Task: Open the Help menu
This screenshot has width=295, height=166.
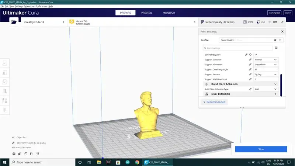Action: (51, 6)
